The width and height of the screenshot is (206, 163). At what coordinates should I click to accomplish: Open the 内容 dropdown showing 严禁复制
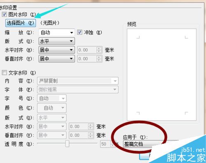[x=78, y=81]
